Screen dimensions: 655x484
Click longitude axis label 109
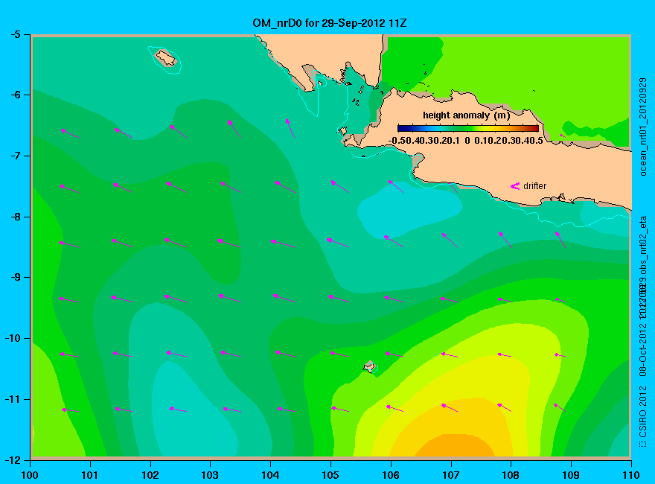[571, 475]
